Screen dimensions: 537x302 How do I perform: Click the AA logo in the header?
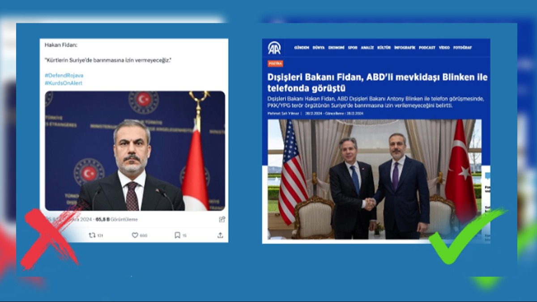274,48
